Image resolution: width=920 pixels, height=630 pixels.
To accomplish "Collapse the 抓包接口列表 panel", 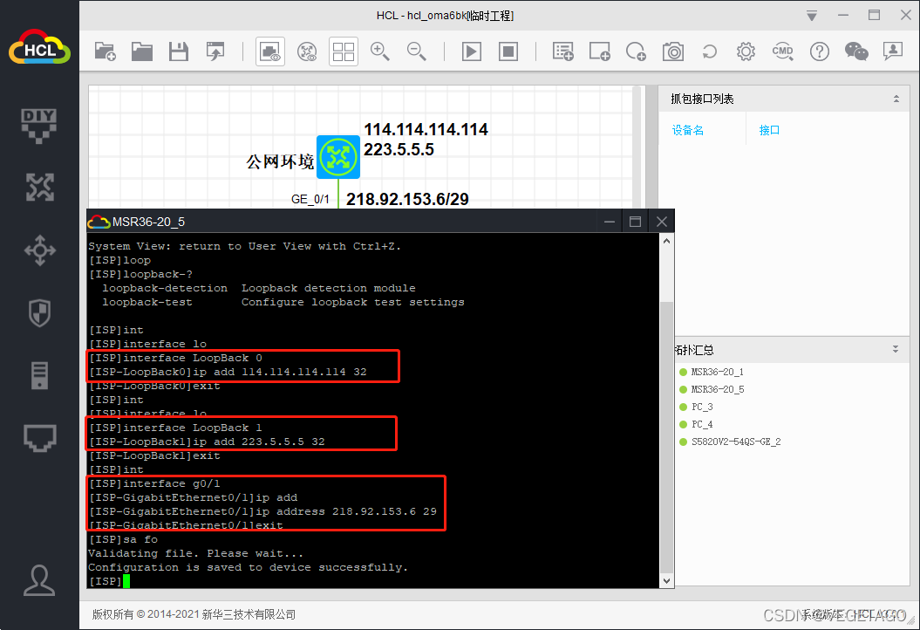I will pyautogui.click(x=896, y=99).
